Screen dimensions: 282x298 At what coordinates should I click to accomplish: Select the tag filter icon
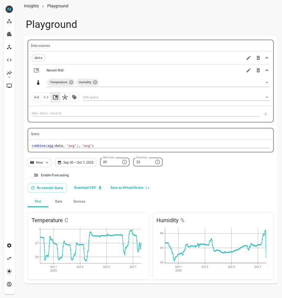[x=74, y=97]
